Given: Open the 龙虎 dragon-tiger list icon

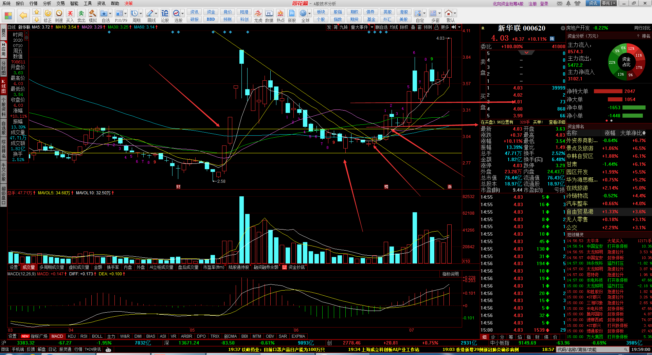Looking at the screenshot, I should point(258,13).
